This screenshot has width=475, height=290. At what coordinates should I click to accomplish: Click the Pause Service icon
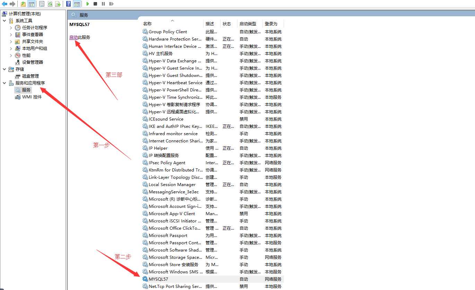(103, 4)
